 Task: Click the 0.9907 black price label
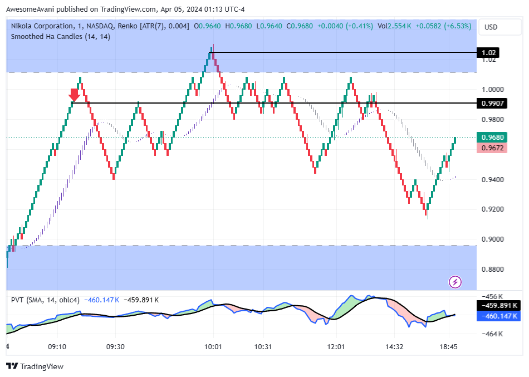pos(492,103)
